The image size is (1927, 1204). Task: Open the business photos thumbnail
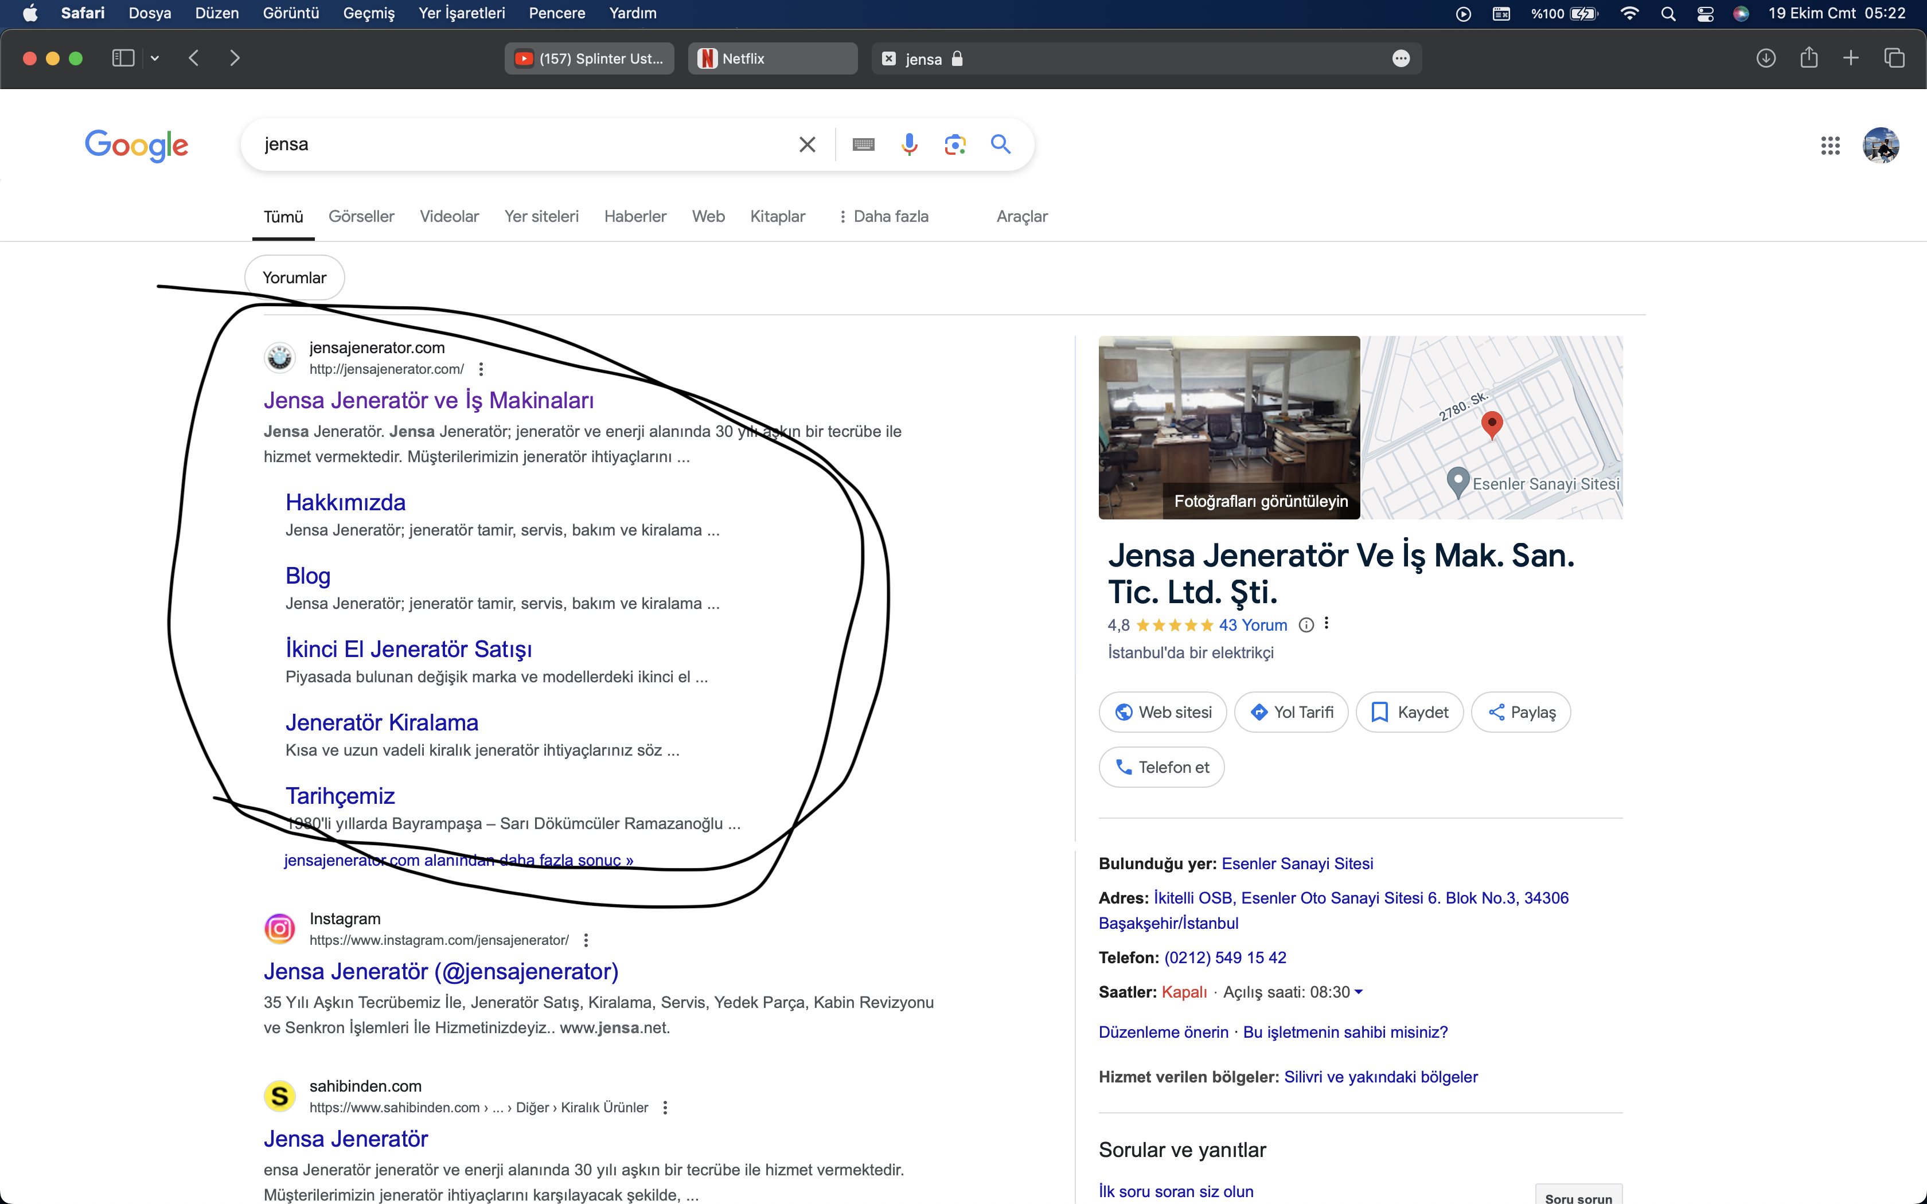1228,428
